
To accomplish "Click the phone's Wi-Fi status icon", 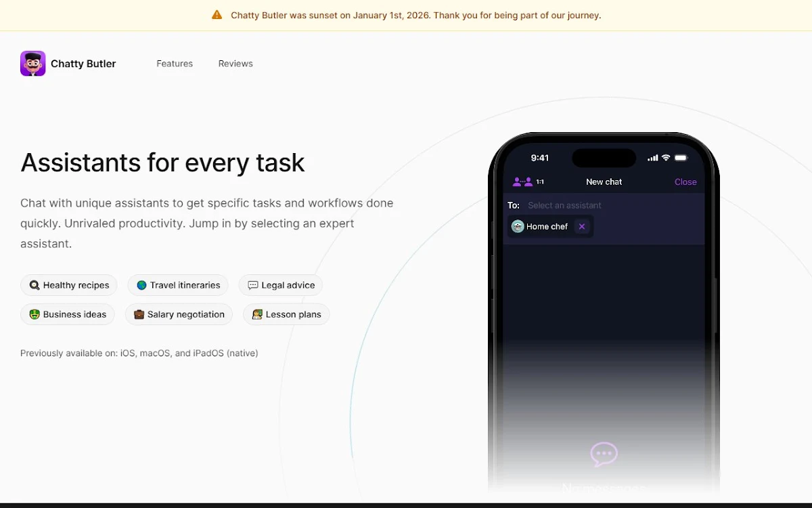I will 666,158.
